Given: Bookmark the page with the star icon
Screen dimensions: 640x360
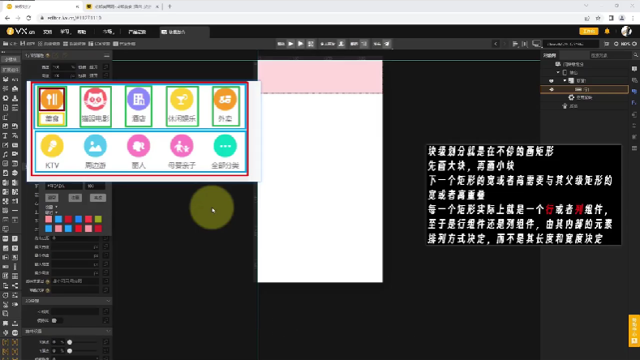Looking at the screenshot, I should [x=598, y=18].
